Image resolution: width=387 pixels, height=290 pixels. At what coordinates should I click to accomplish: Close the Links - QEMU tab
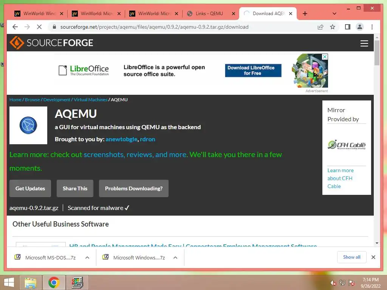(x=234, y=14)
